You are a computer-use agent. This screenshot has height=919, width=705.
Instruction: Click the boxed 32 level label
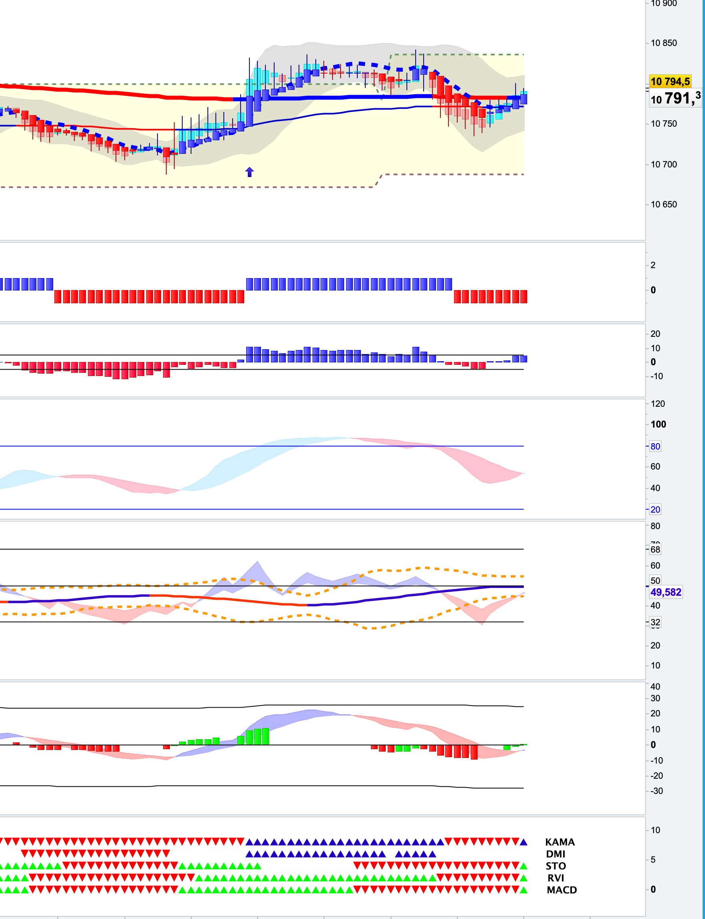[x=655, y=622]
